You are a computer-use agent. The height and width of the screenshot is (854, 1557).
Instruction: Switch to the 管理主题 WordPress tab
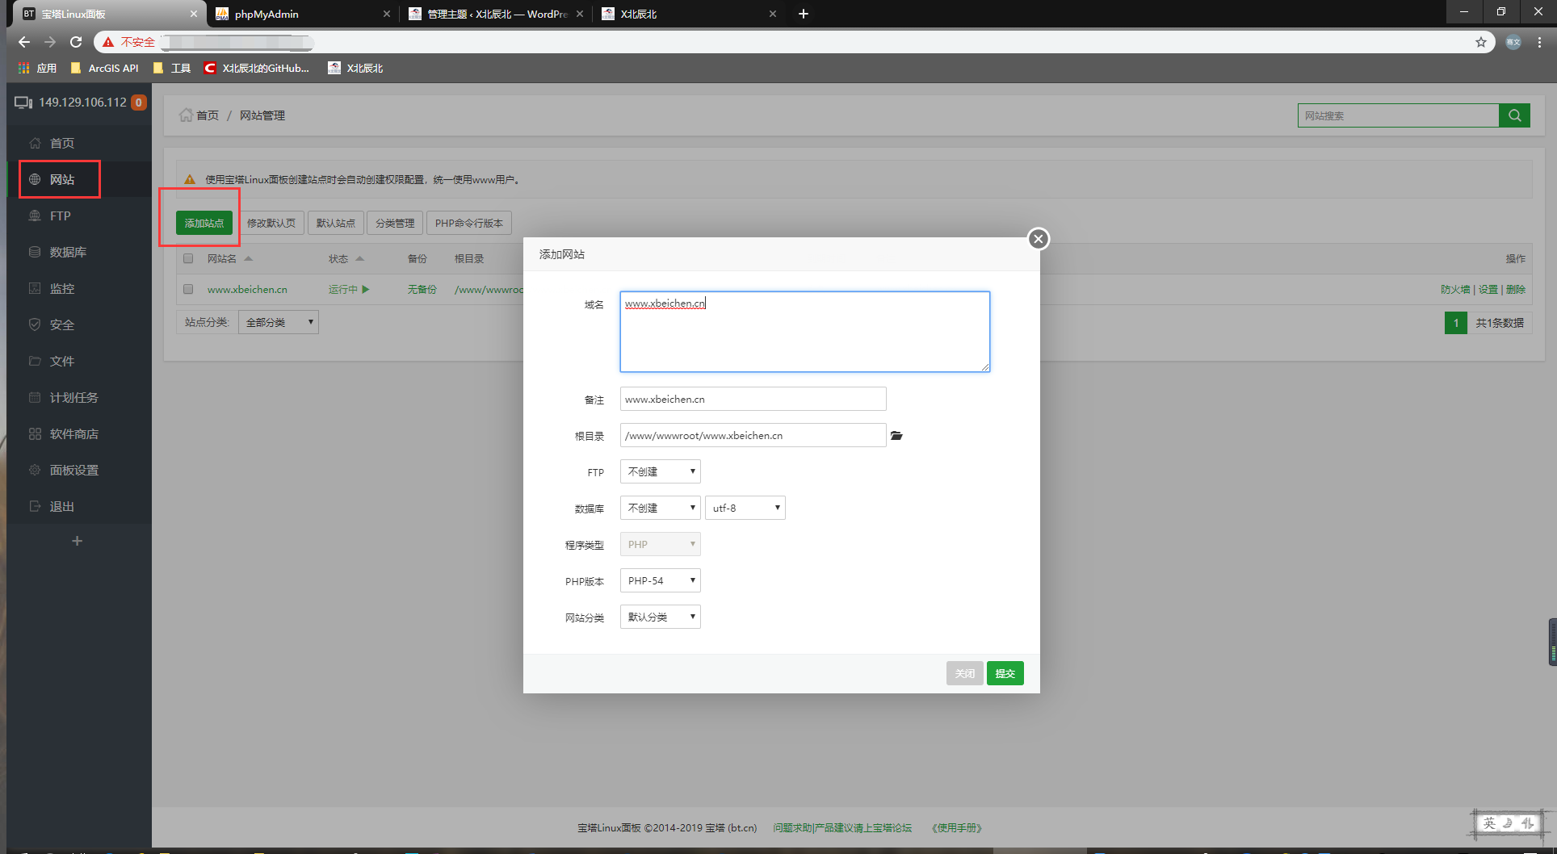coord(496,14)
